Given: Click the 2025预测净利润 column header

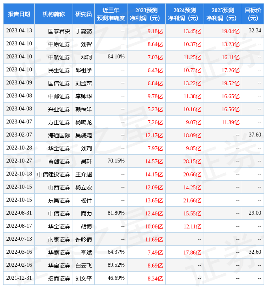Looking at the screenshot, I should coord(223,14).
